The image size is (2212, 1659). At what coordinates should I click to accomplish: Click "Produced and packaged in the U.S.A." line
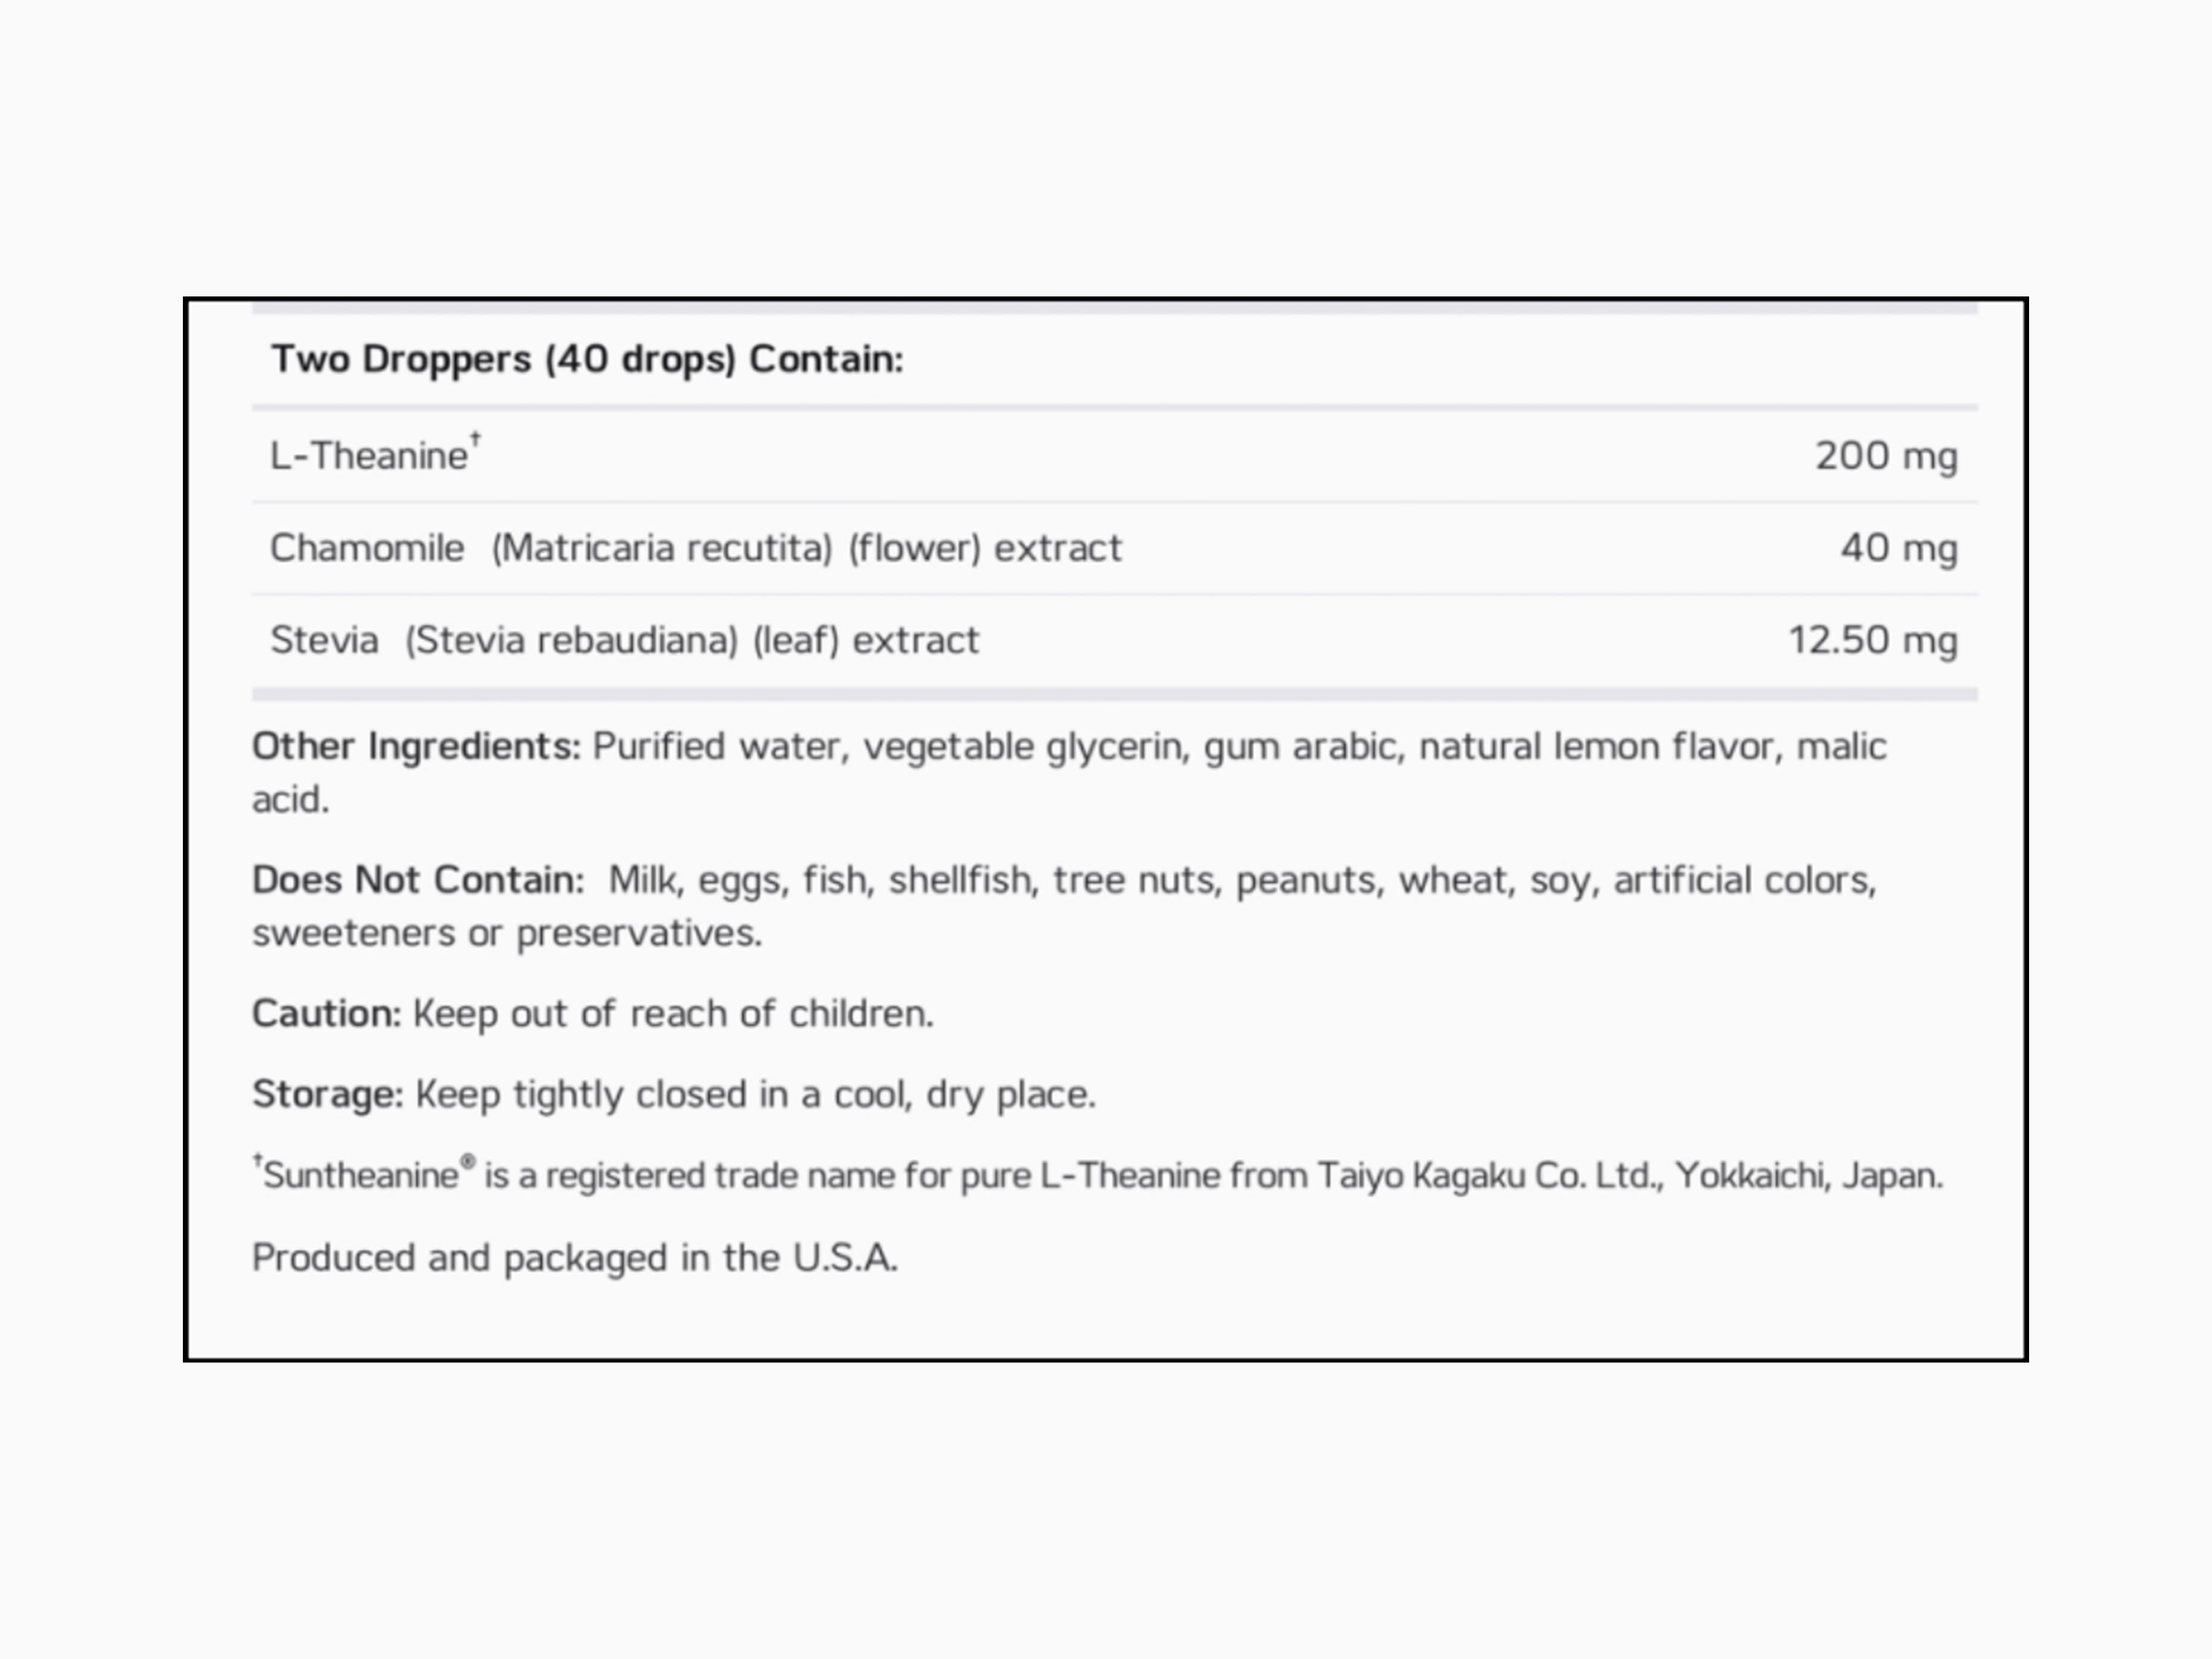coord(574,1258)
